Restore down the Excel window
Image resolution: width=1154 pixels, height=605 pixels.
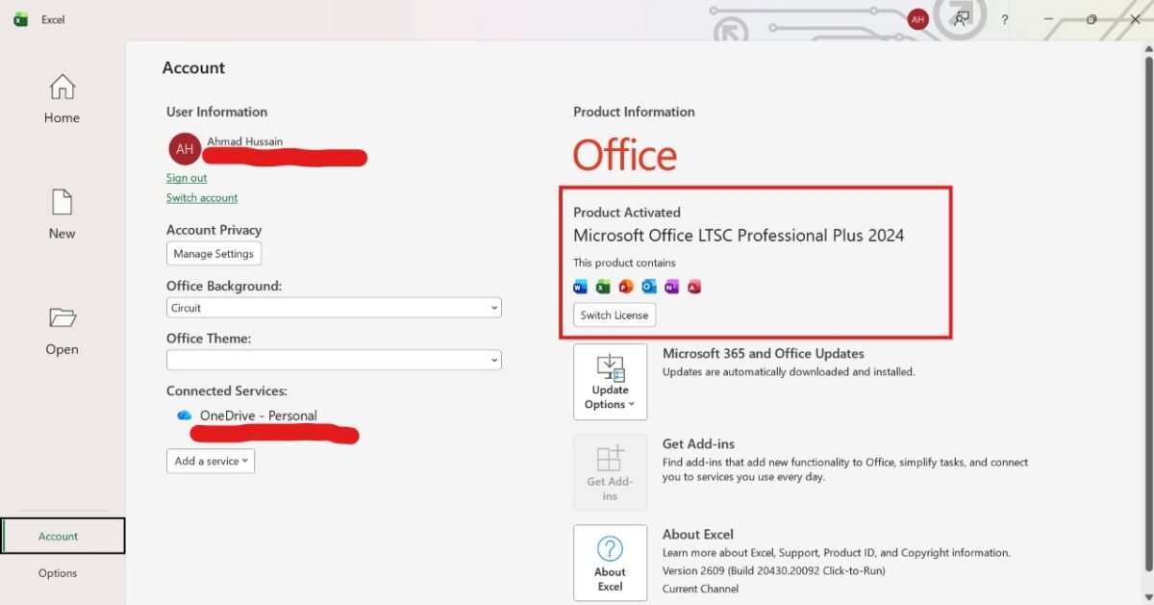point(1091,19)
